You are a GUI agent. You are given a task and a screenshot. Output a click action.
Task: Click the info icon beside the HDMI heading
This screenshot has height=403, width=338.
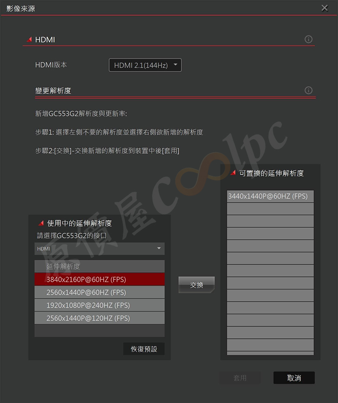pyautogui.click(x=308, y=39)
